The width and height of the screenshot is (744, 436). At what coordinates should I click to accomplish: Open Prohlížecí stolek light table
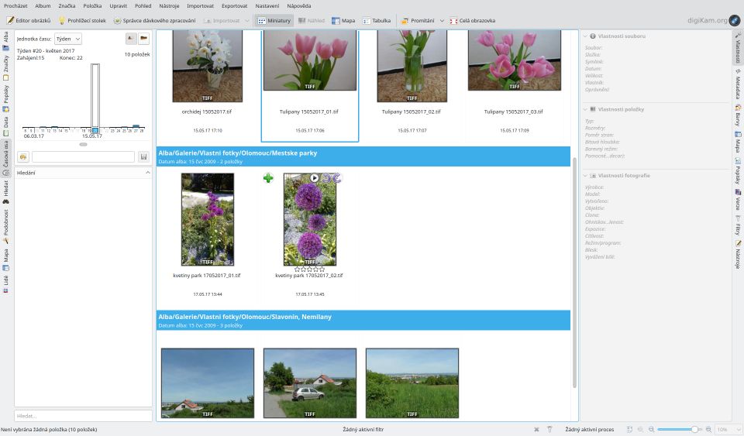coord(81,20)
